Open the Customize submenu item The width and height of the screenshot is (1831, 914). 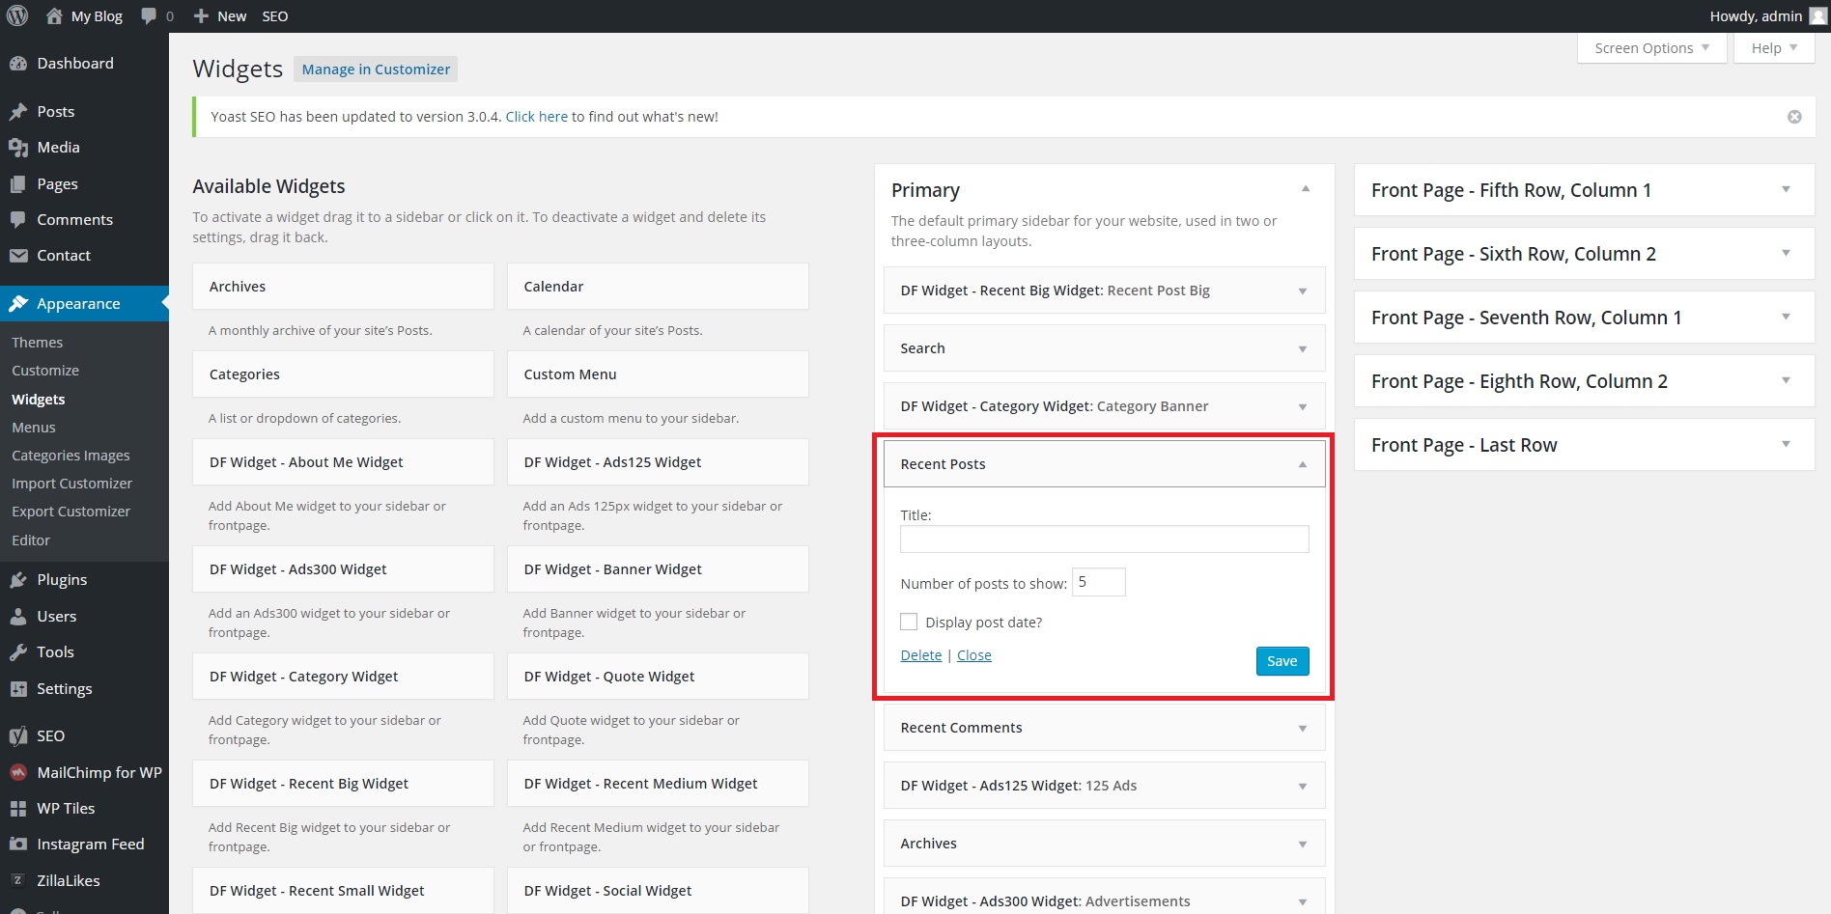pos(45,371)
